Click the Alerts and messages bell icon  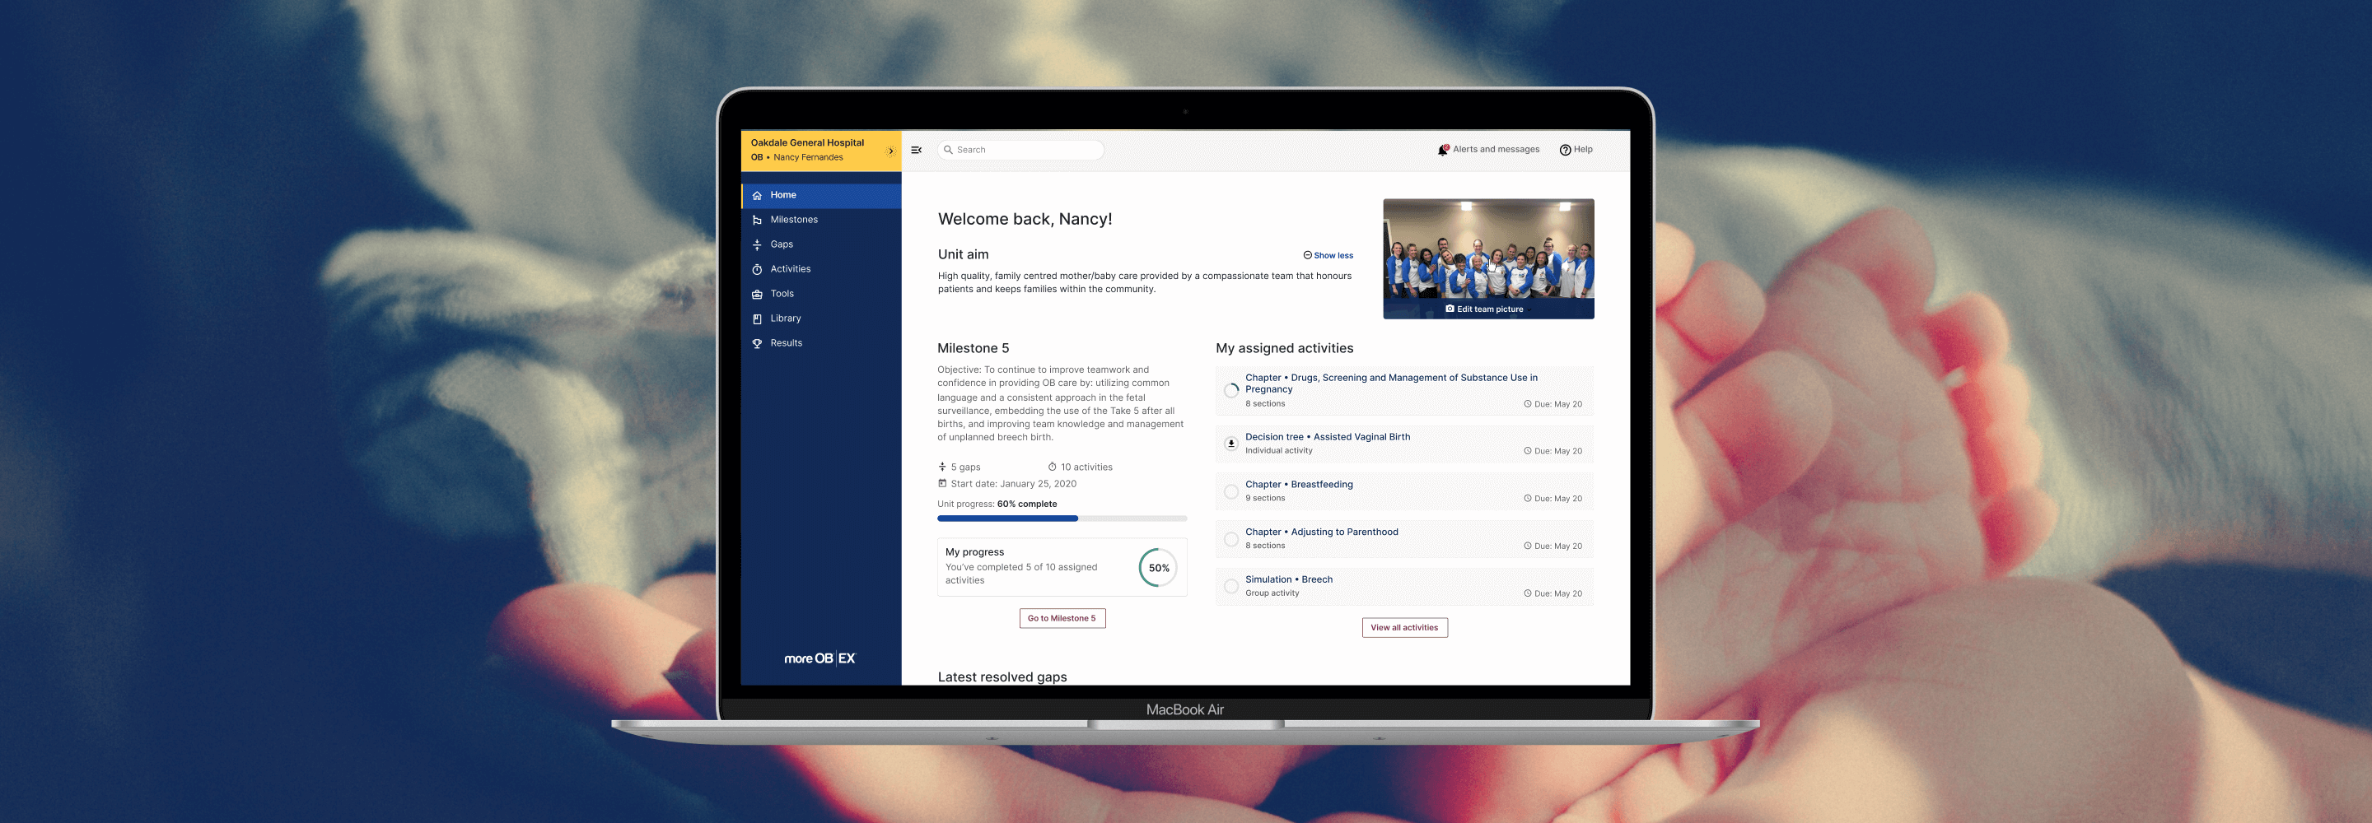pos(1443,150)
